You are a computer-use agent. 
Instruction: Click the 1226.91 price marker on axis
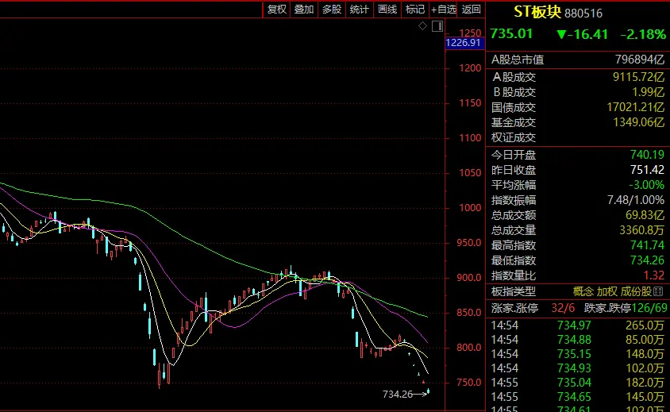coord(464,43)
